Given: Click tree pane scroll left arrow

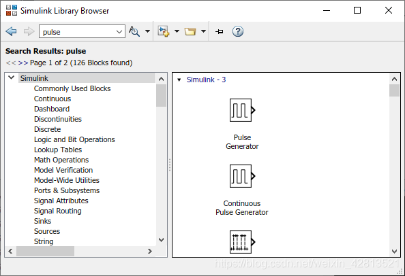Looking at the screenshot, I should pos(10,251).
